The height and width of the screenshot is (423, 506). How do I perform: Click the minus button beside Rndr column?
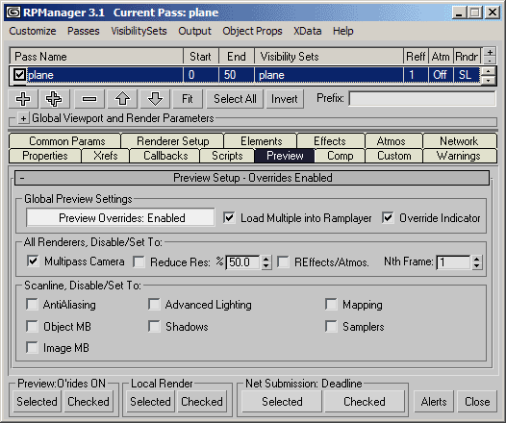pos(490,60)
